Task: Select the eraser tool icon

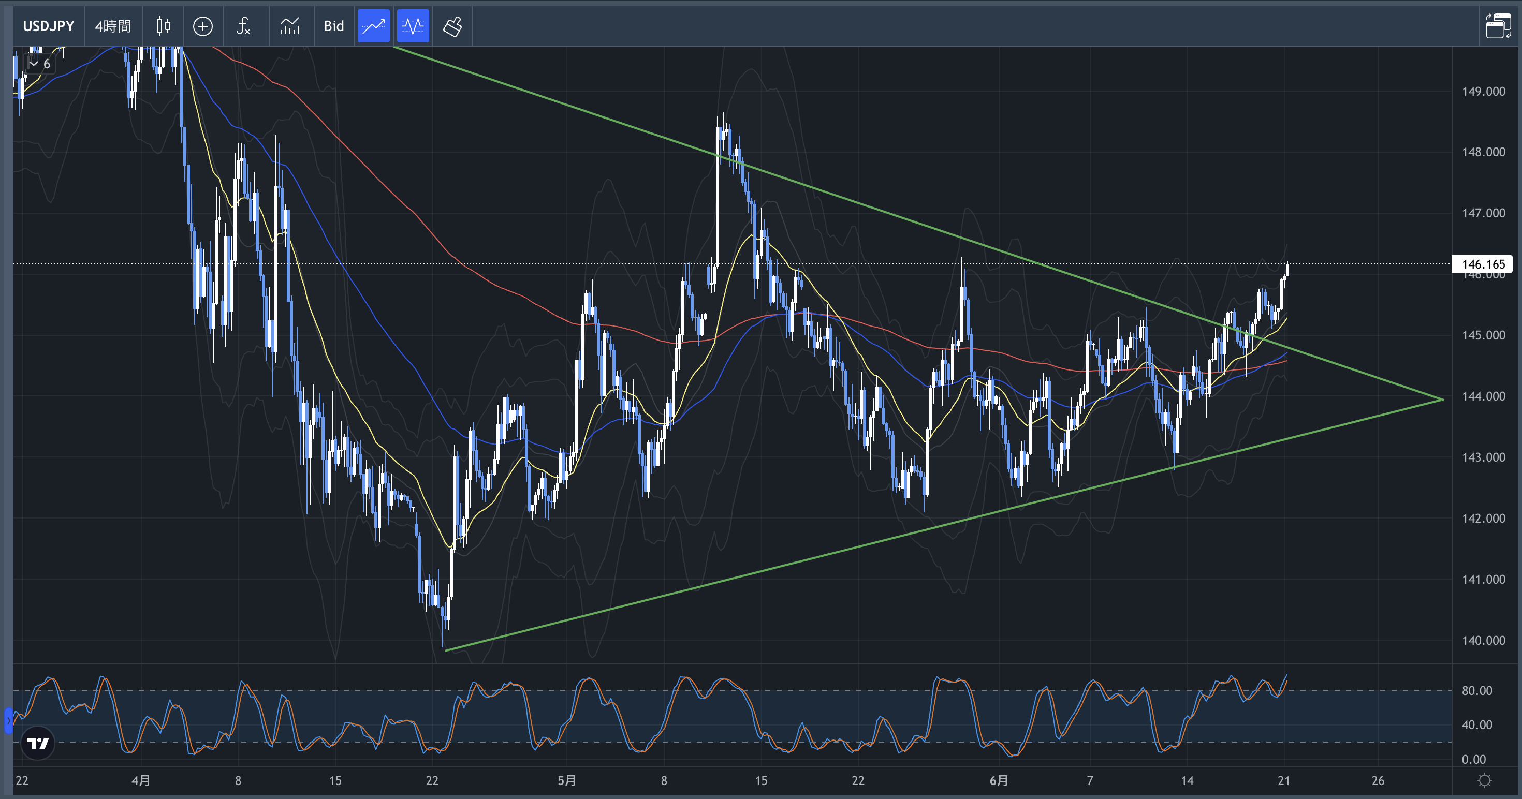Action: pos(452,26)
